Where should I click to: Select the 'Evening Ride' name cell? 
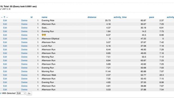click(x=48, y=20)
